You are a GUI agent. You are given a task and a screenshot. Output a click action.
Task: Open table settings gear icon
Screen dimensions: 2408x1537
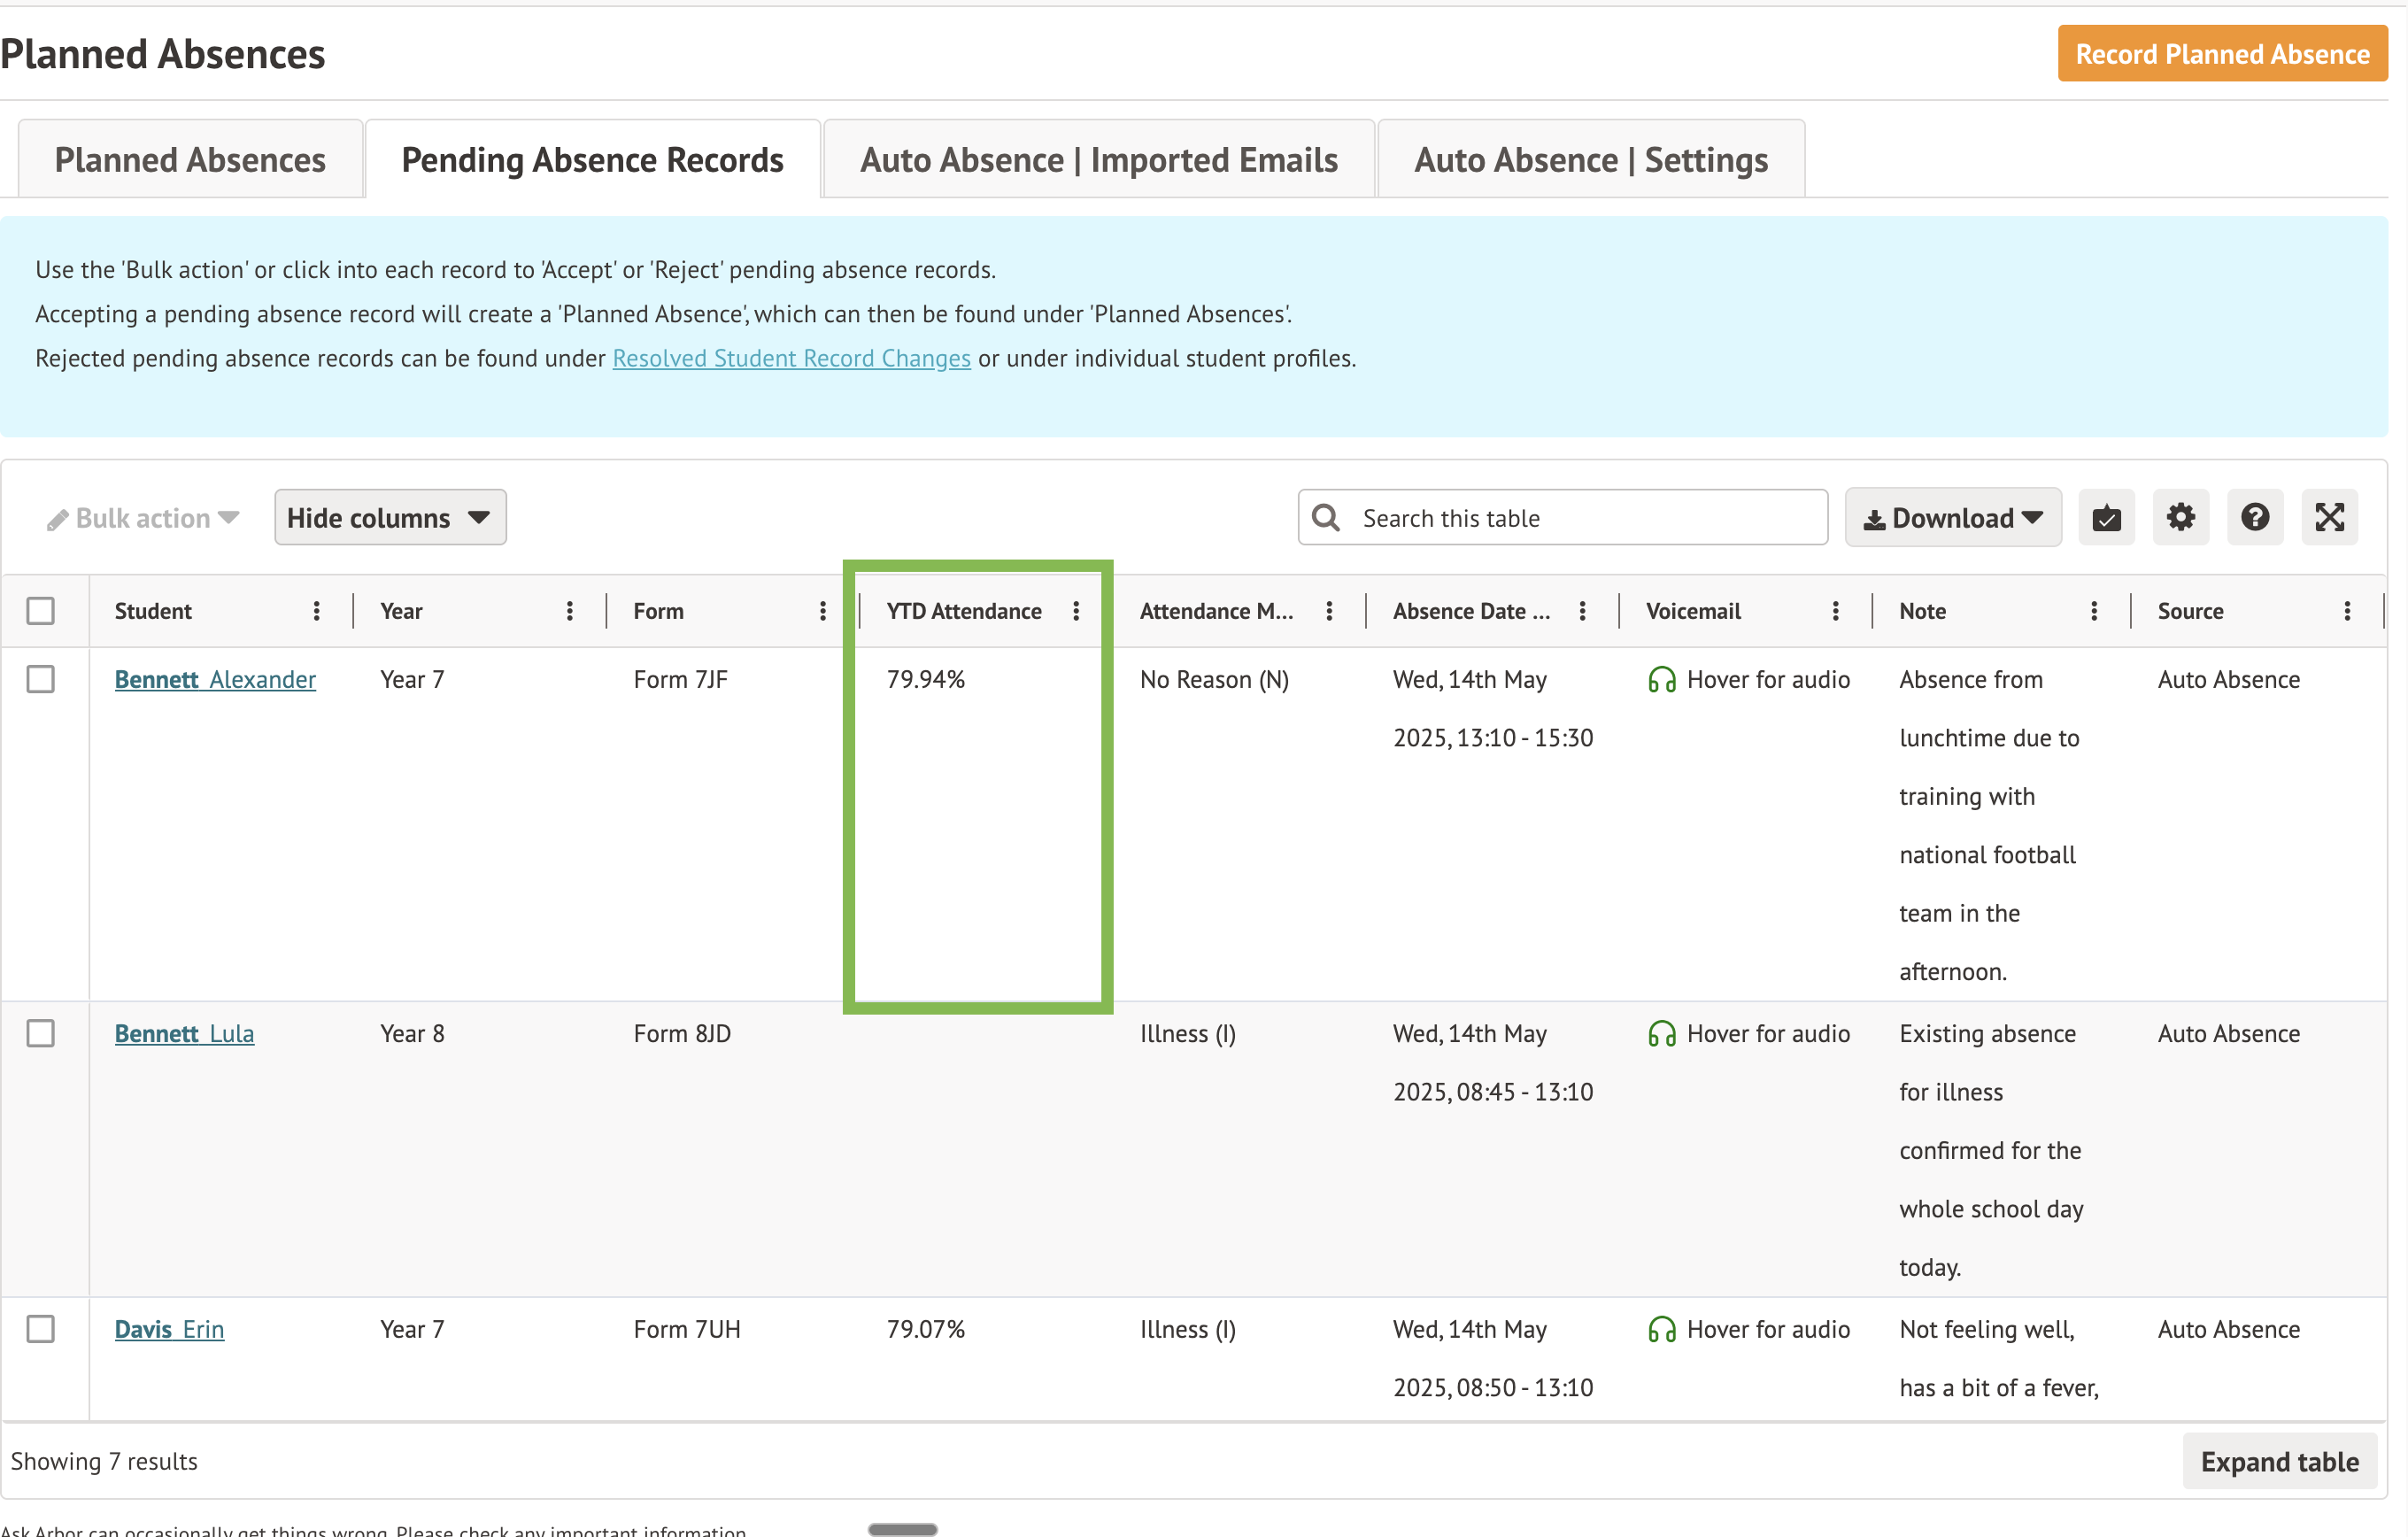pos(2180,518)
